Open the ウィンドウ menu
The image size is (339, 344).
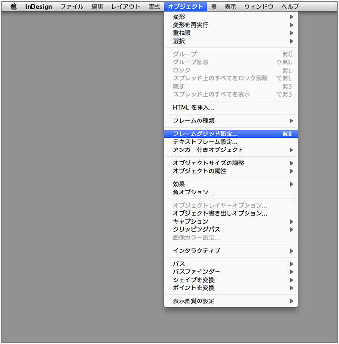[x=259, y=7]
